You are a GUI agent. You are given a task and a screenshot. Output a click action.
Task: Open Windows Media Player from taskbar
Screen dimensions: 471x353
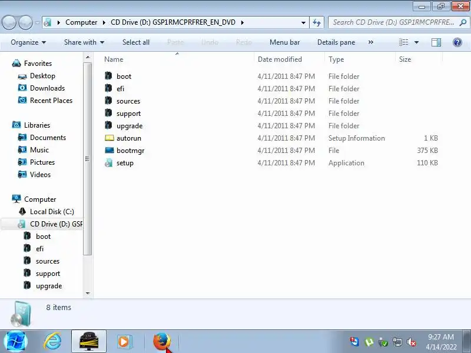click(124, 341)
